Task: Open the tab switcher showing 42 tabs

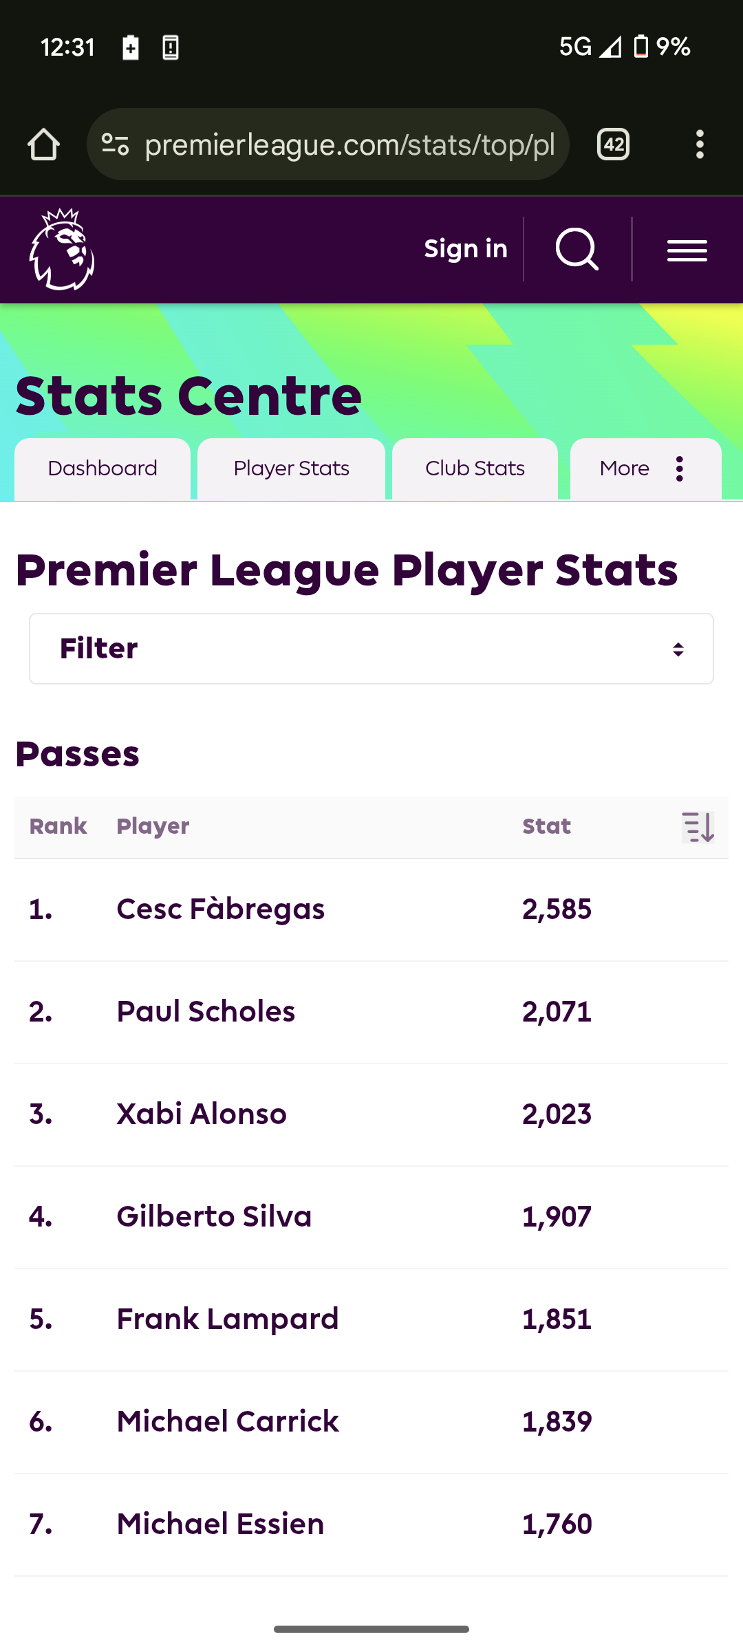Action: (613, 144)
